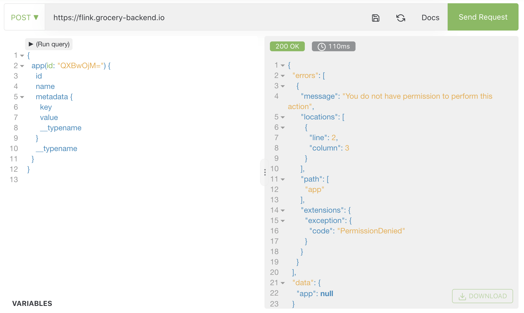Run the query via the play button
This screenshot has height=313, width=524.
[x=49, y=44]
